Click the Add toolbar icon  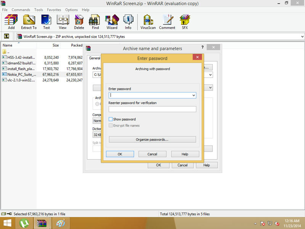point(11,22)
